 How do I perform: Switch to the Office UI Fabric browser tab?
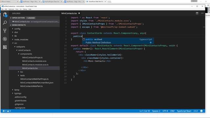click(10, 1)
